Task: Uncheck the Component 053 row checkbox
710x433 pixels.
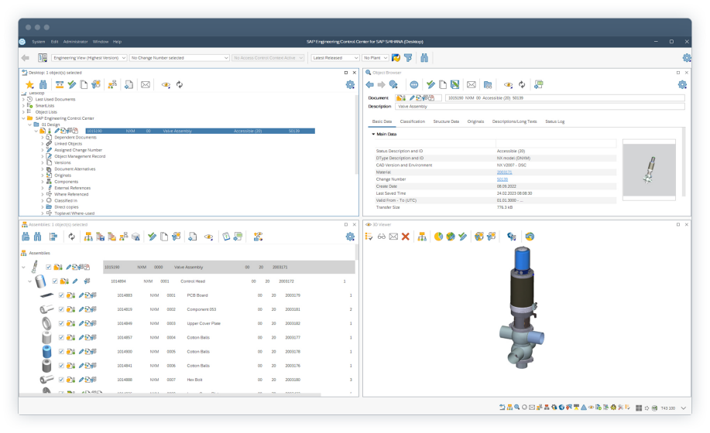Action: coord(61,309)
